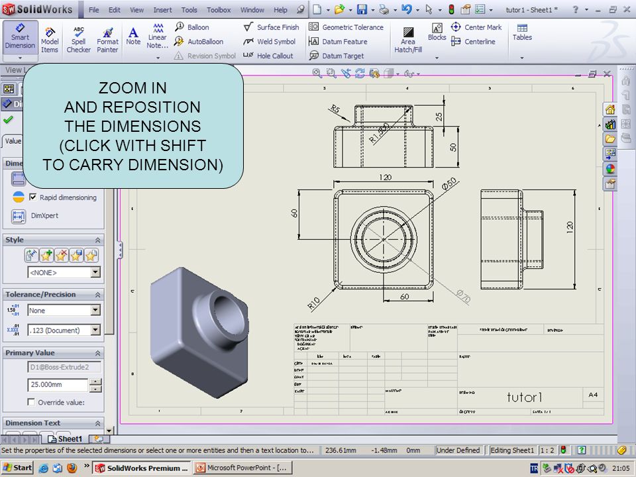Click the Undo toolbar icon

point(406,9)
